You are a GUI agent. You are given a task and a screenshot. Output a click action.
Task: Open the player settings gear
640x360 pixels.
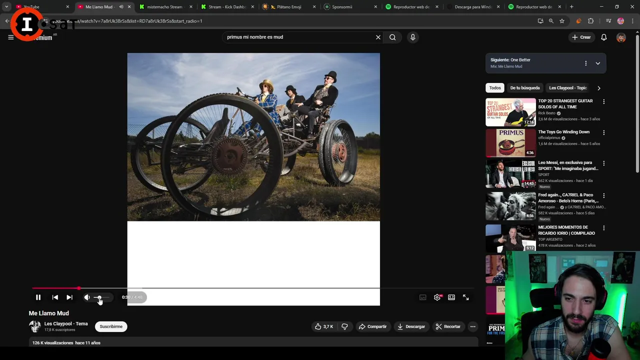[x=437, y=297]
